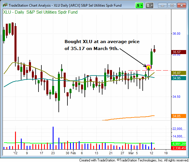Select the 35.57 last price label
This screenshot has height=162, width=189.
tap(179, 52)
